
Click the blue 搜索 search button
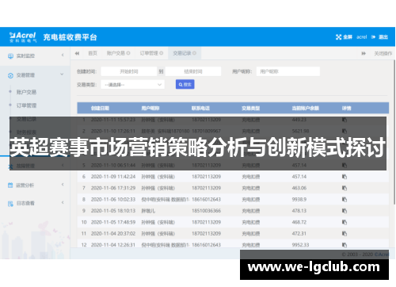click(x=185, y=85)
